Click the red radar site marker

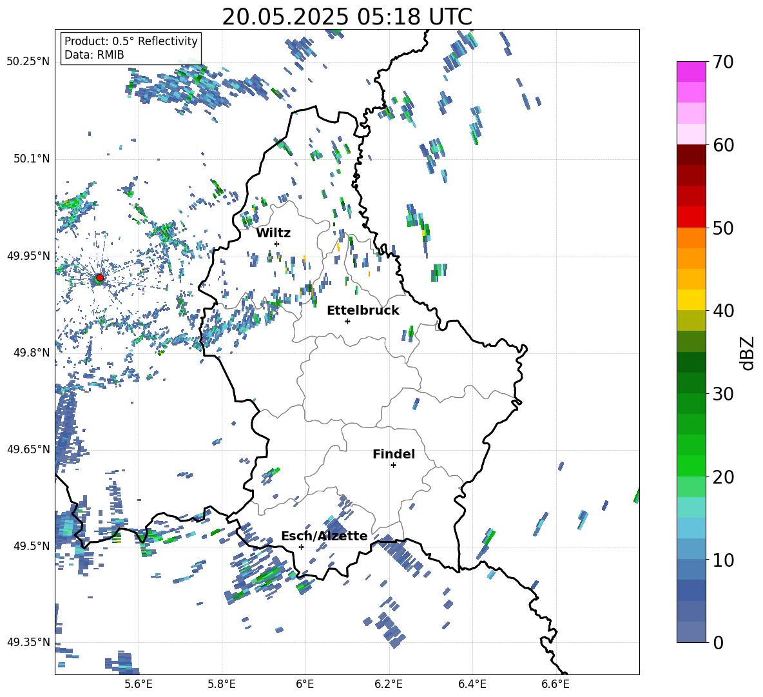pos(100,278)
